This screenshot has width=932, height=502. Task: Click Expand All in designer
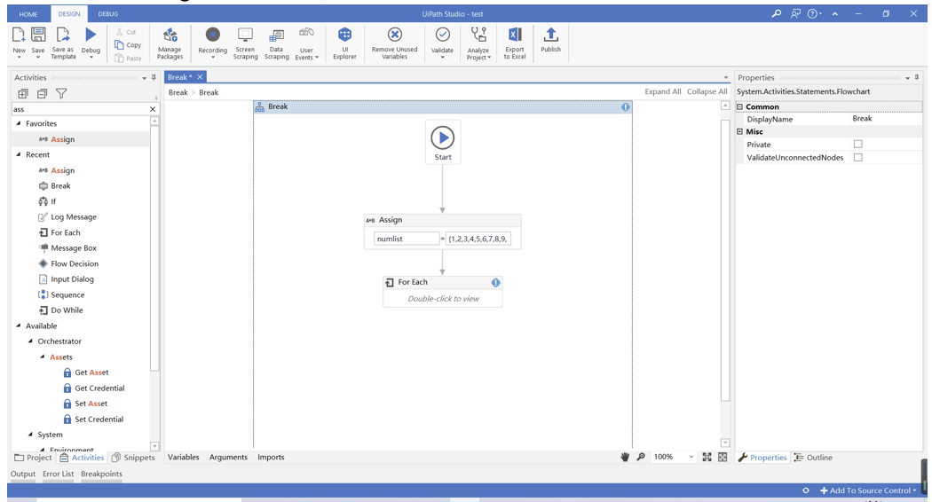[x=663, y=91]
